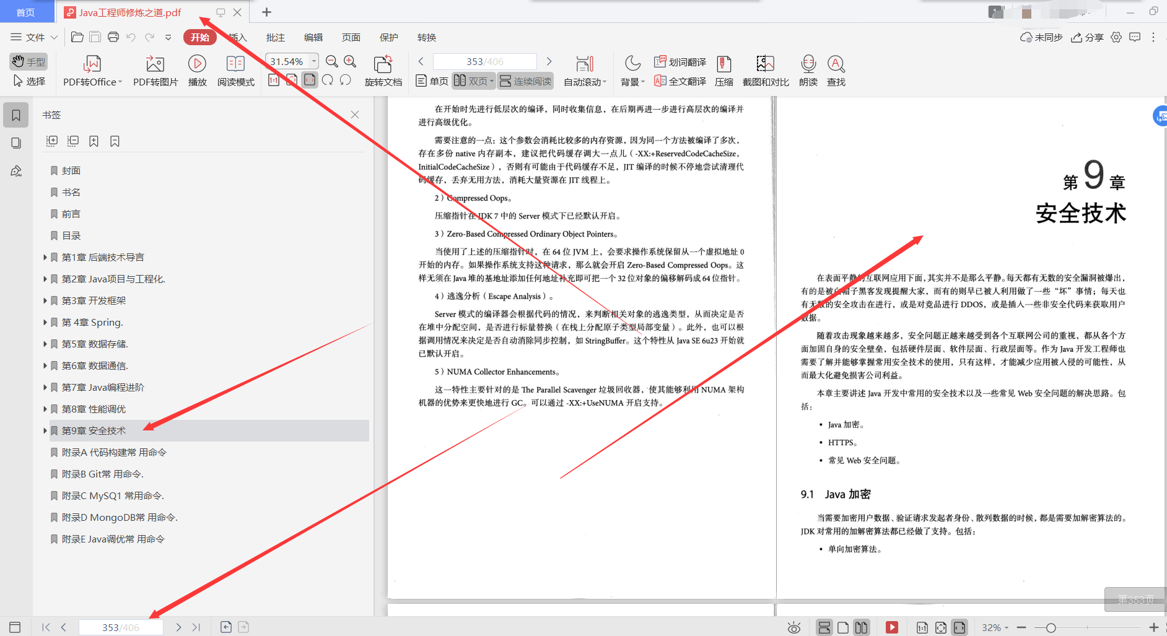The height and width of the screenshot is (636, 1167).
Task: Jump to first page in status bar
Action: click(x=46, y=627)
